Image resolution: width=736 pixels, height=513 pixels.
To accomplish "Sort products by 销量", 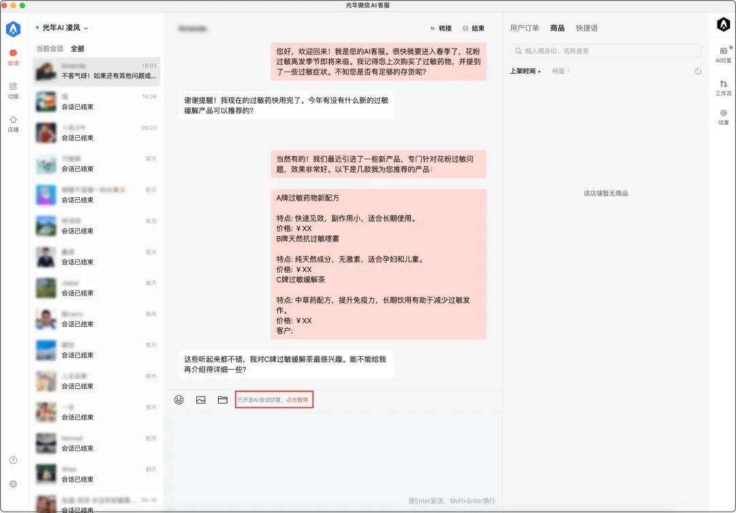I will click(560, 72).
